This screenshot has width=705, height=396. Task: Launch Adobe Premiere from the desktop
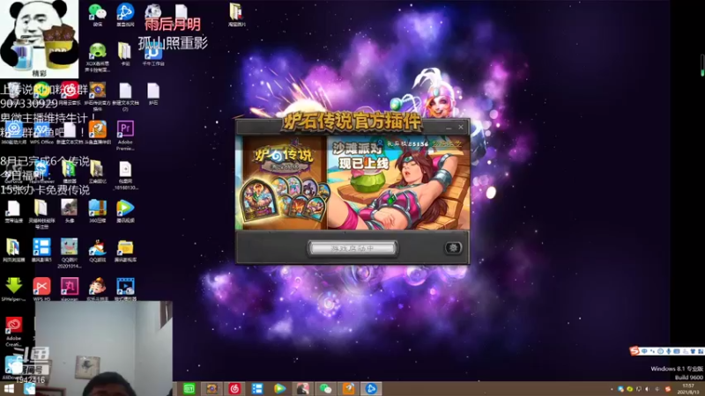(125, 136)
